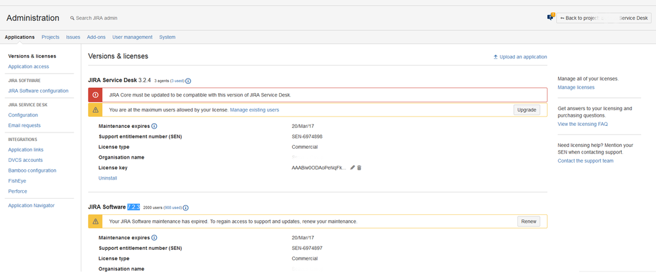Click the JIRA Service Desk agents info icon
Viewport: 656px width, 274px height.
(188, 81)
